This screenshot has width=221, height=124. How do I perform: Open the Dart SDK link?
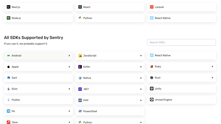38,78
